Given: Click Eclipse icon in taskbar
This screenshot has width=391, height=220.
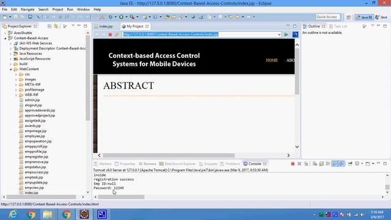Looking at the screenshot, I should [84, 215].
